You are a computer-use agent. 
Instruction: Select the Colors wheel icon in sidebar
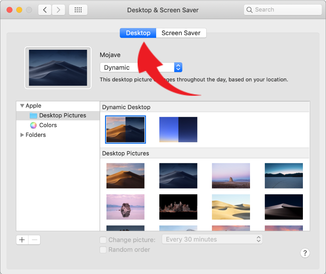pos(33,125)
